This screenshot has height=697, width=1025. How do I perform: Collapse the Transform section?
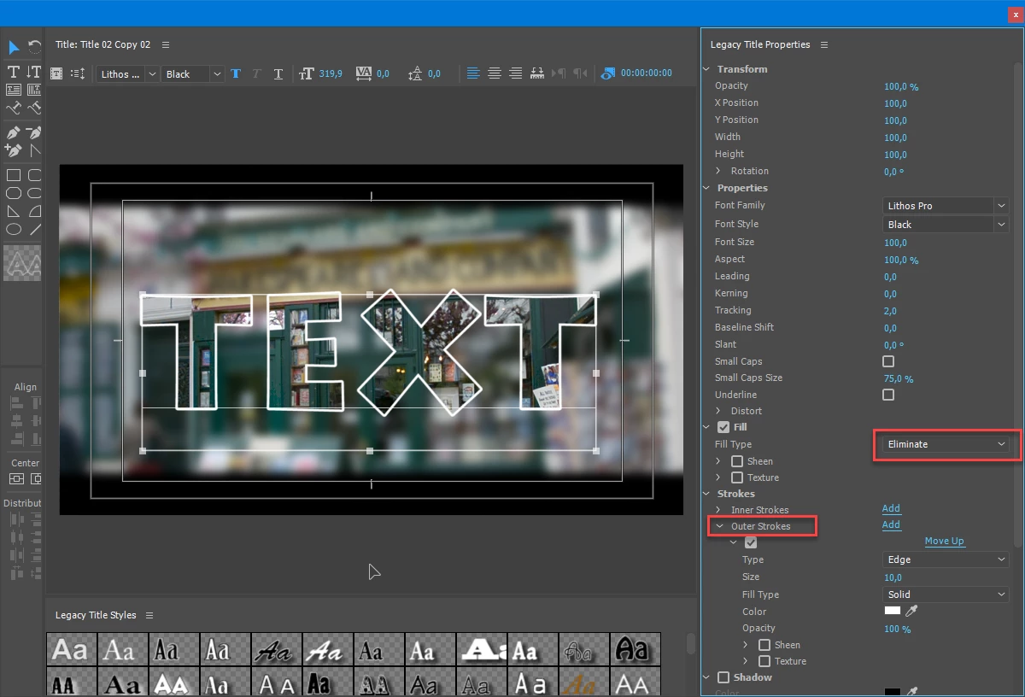pyautogui.click(x=706, y=69)
